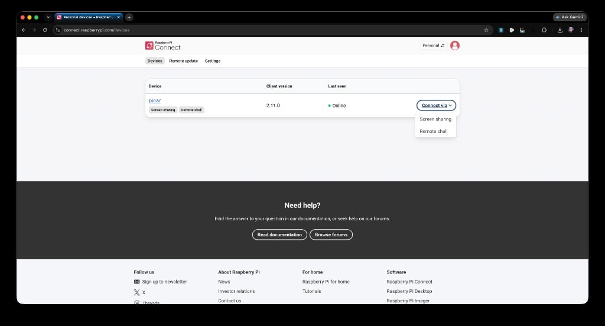This screenshot has width=605, height=326.
Task: Click the 2.11.0 client version value
Action: coord(273,105)
